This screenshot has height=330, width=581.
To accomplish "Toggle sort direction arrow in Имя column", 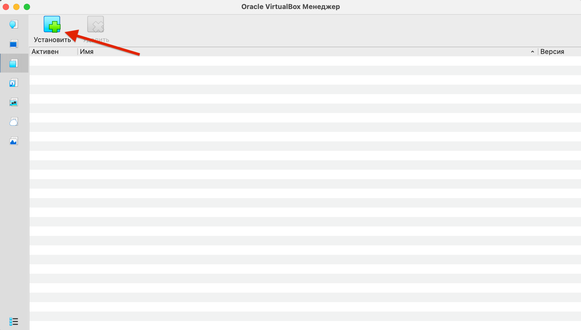I will pyautogui.click(x=532, y=52).
